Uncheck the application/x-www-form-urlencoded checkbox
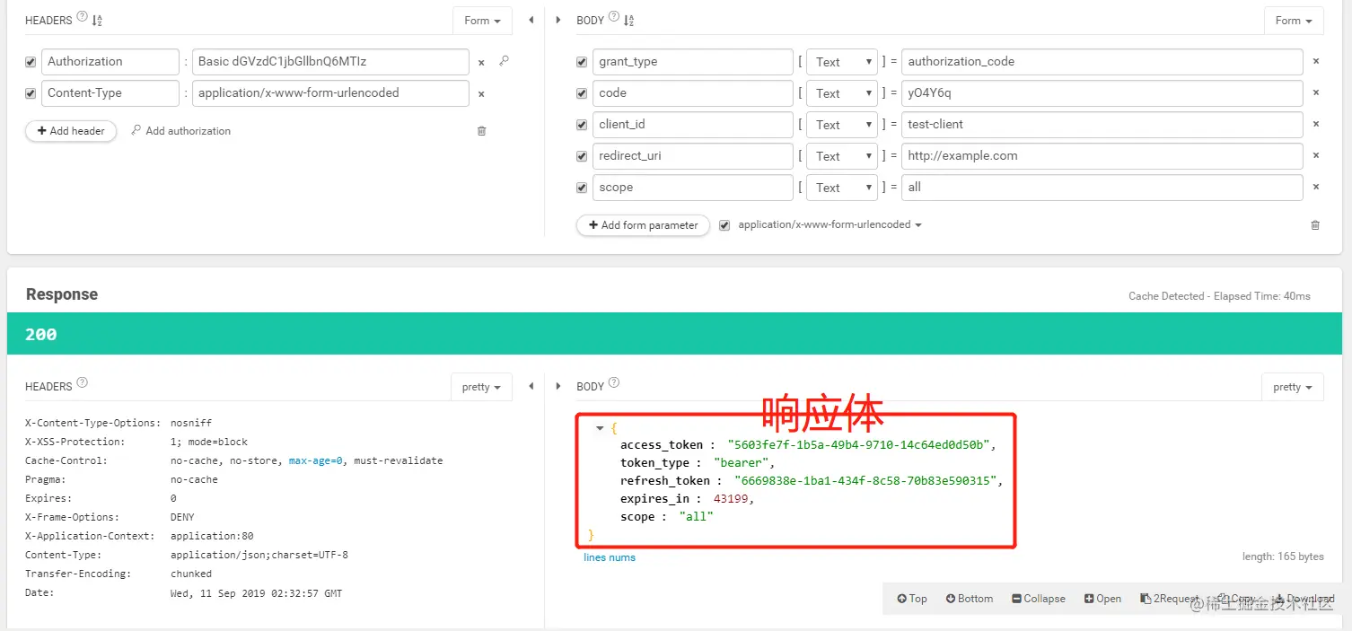 [x=724, y=225]
